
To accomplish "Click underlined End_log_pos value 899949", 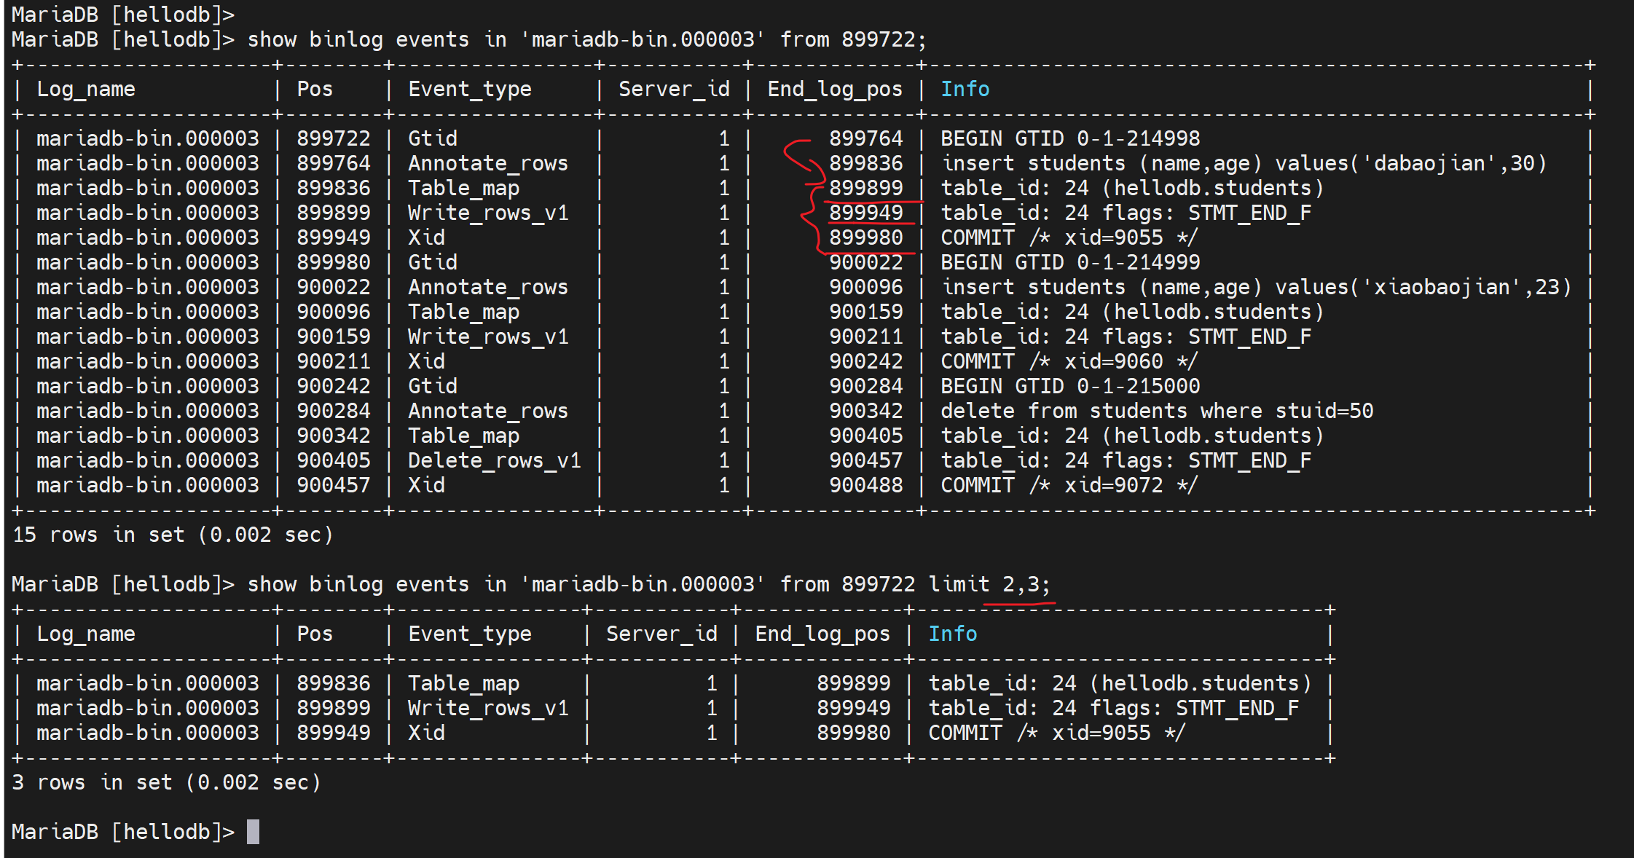I will pyautogui.click(x=865, y=213).
